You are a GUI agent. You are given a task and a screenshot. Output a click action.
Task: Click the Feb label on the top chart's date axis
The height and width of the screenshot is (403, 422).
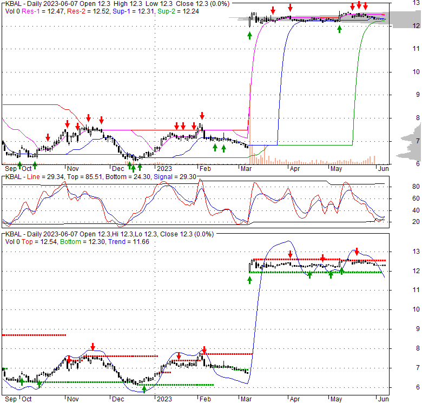coord(205,169)
